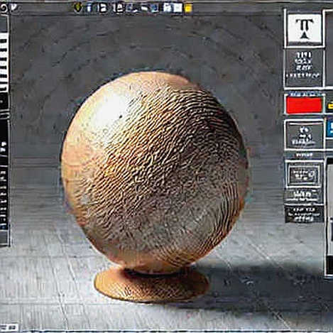Select the red color swatch in right panel

tap(304, 105)
